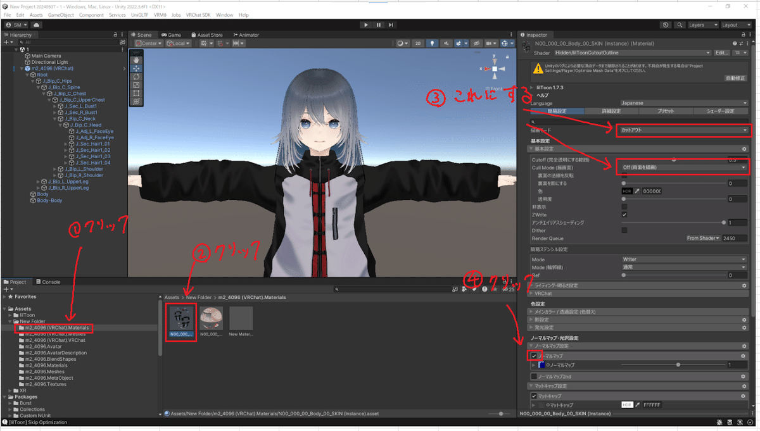
Task: Click the Step frame button
Action: [x=391, y=25]
